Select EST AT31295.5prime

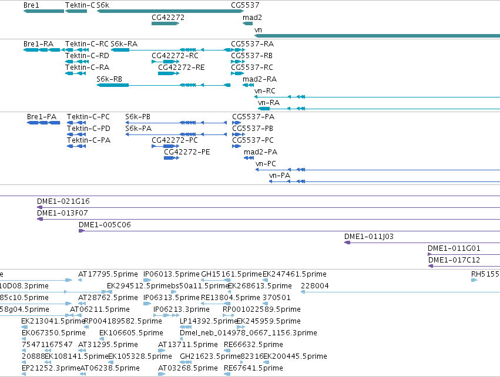click(82, 351)
